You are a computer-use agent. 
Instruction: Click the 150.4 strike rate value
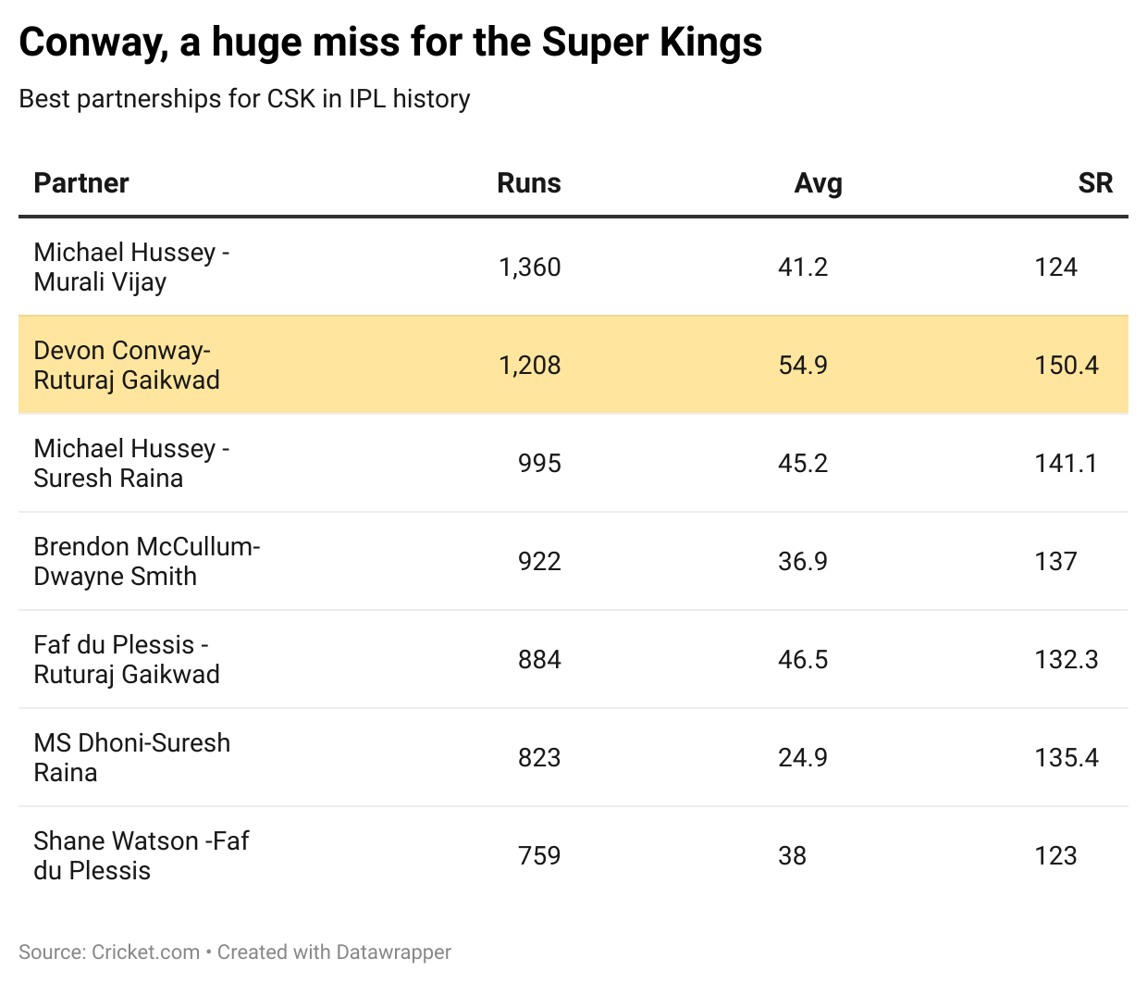pyautogui.click(x=1067, y=366)
